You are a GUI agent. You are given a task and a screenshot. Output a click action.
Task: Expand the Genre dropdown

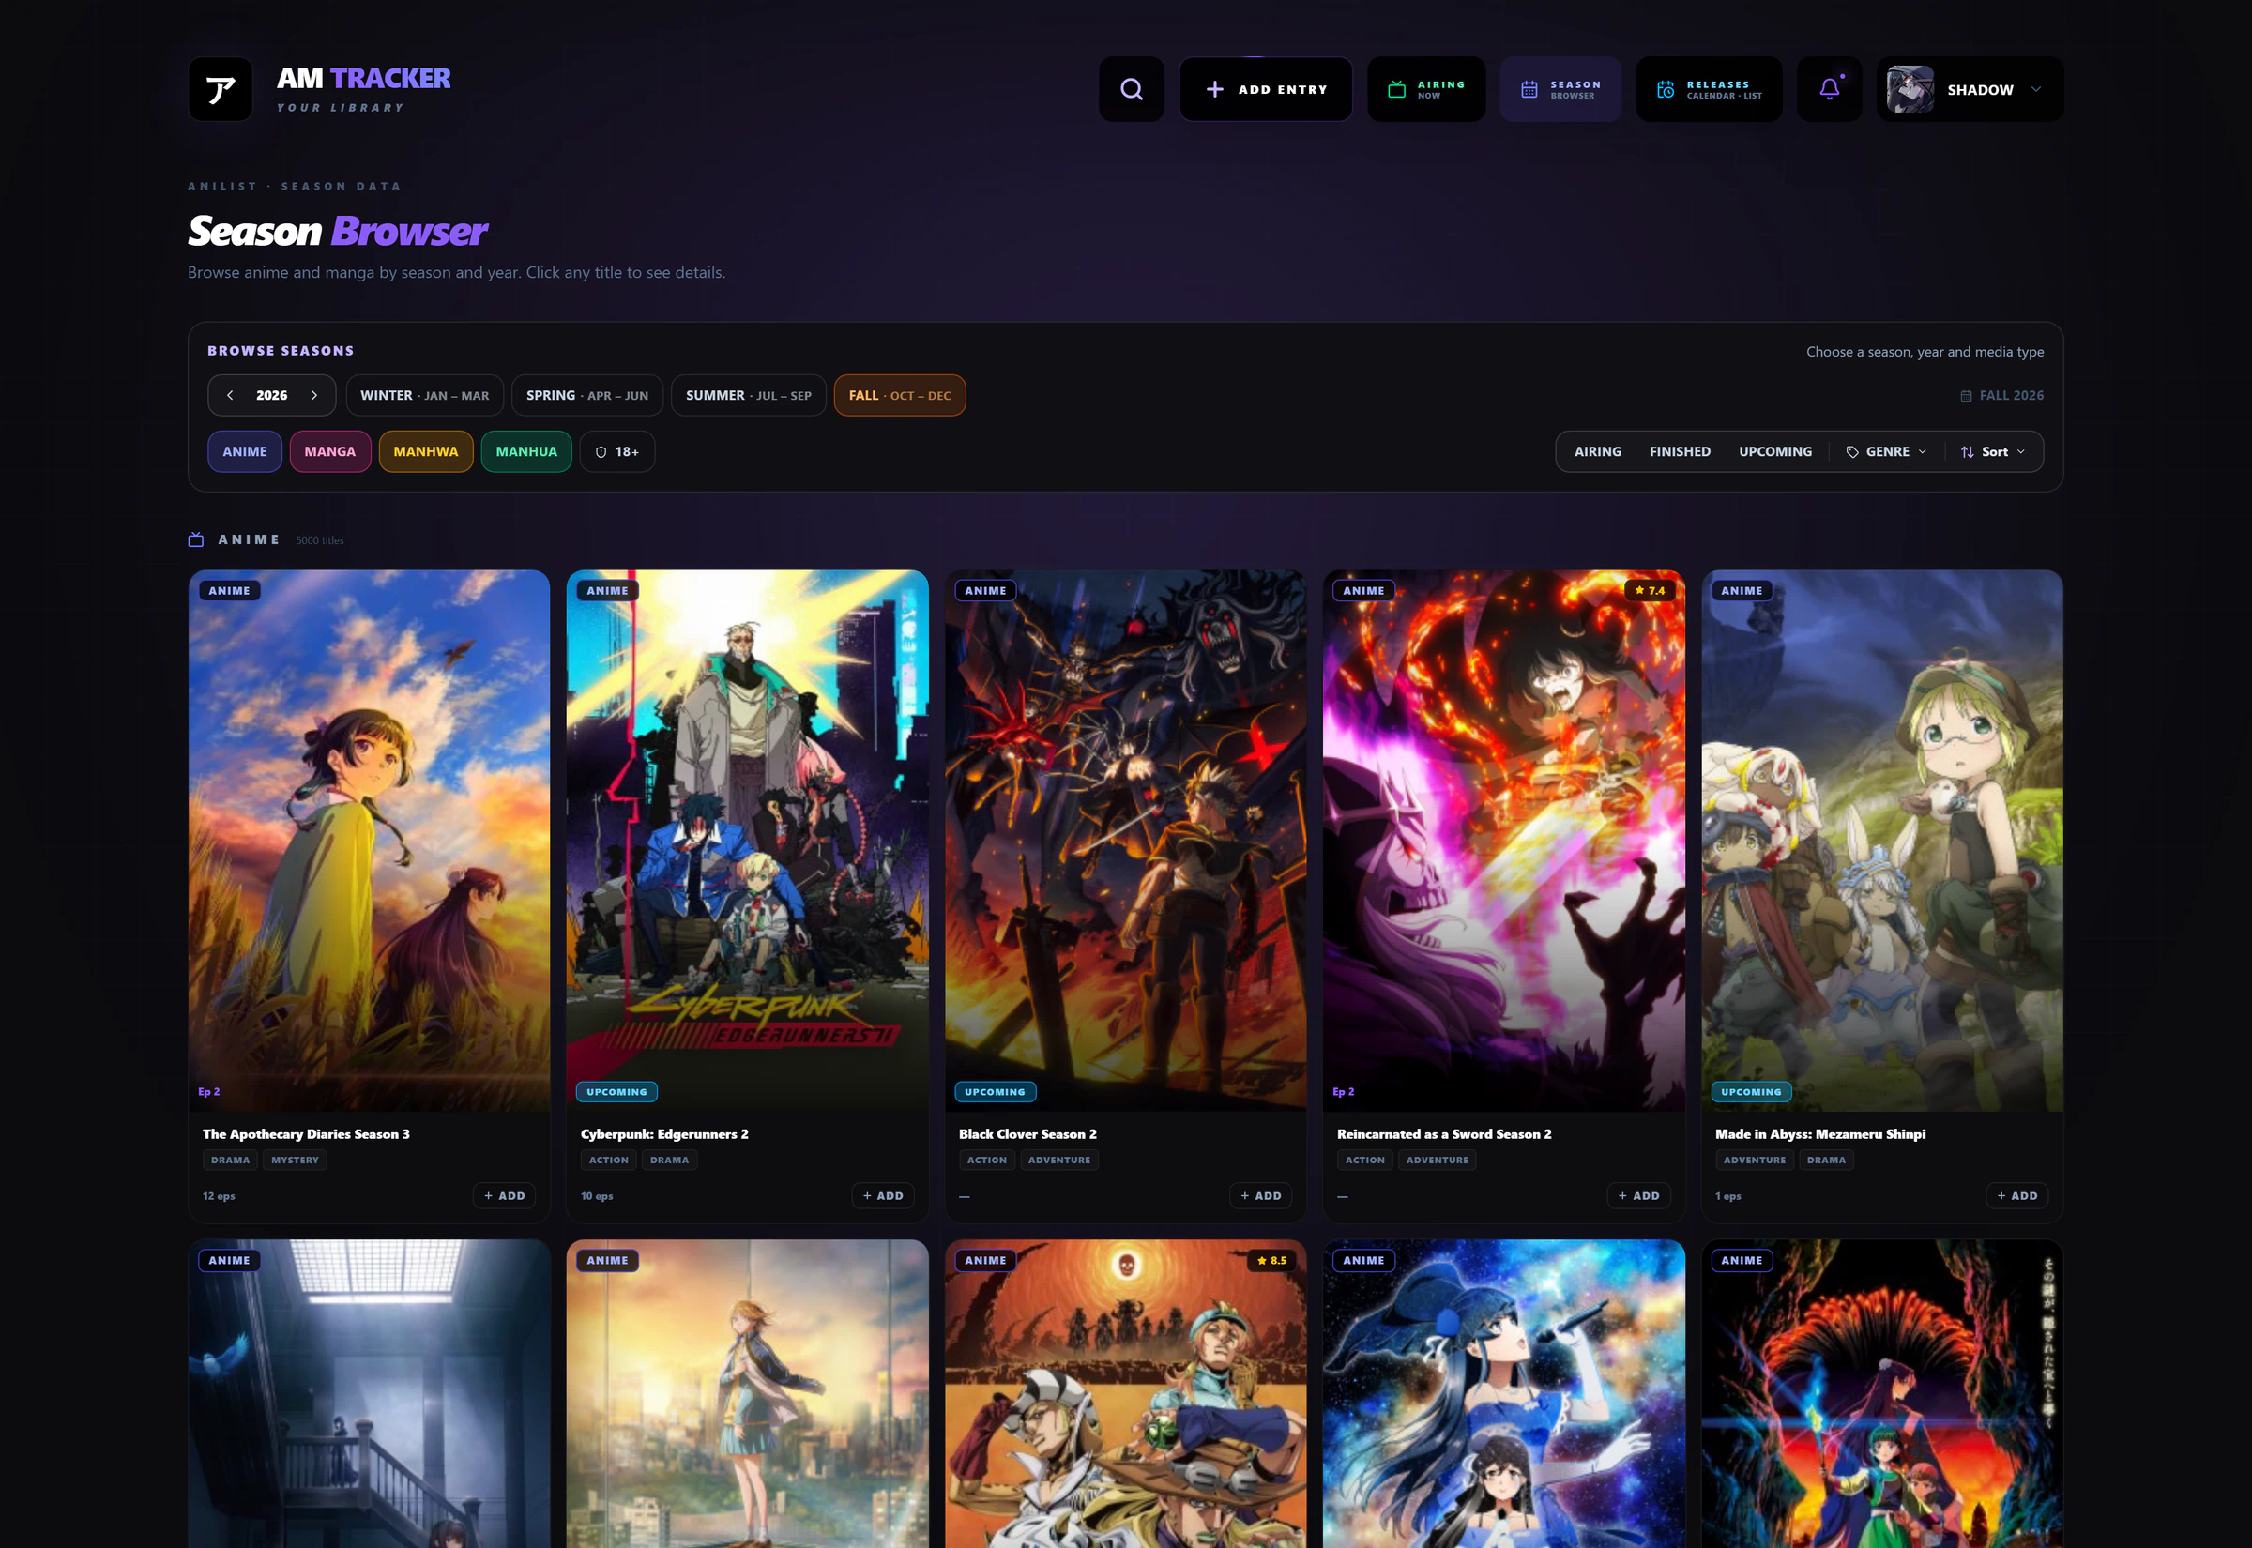click(x=1886, y=451)
